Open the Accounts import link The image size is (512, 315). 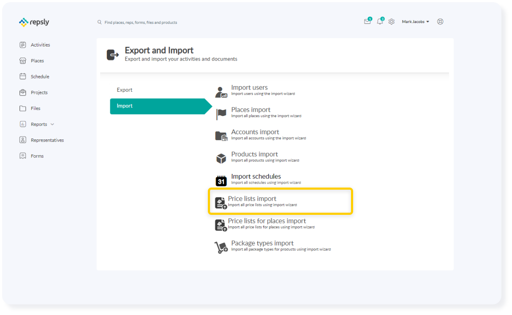[x=255, y=132]
